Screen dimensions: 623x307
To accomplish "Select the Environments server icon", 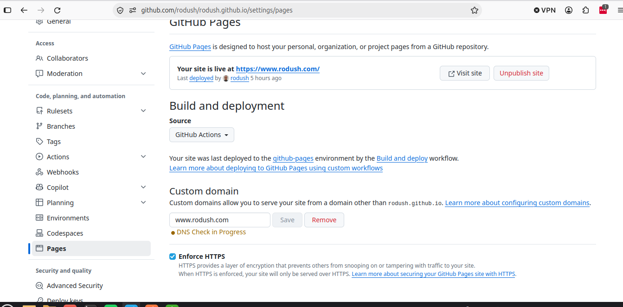I will coord(39,218).
